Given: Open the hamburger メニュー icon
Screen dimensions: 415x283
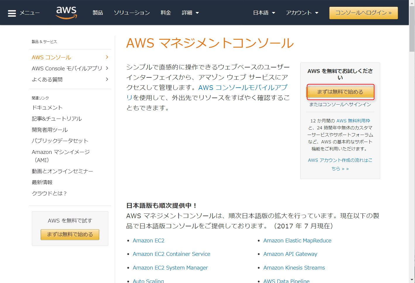Looking at the screenshot, I should pos(12,13).
